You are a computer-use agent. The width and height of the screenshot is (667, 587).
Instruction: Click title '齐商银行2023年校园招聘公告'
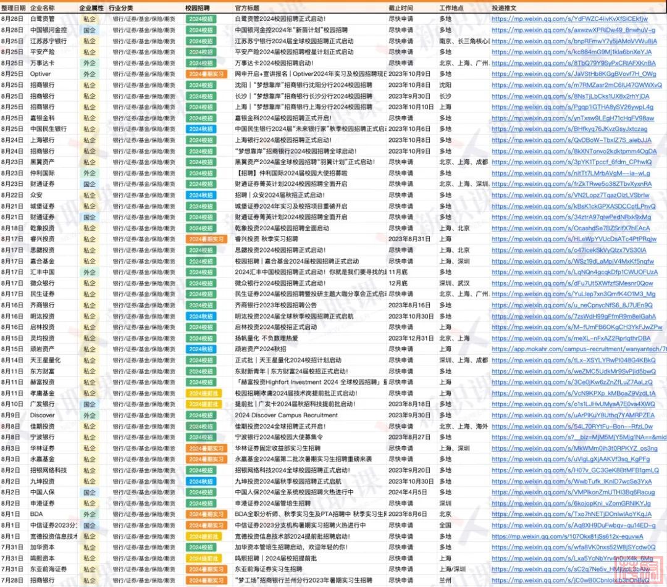[275, 305]
